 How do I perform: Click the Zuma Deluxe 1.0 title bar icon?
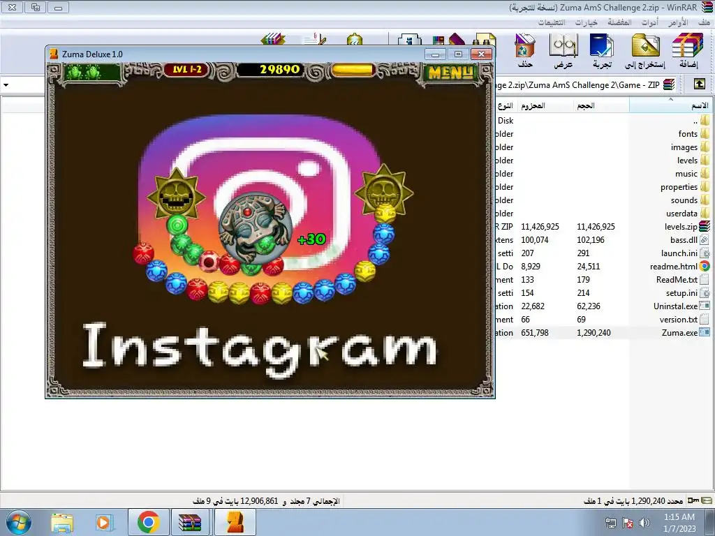[x=54, y=54]
